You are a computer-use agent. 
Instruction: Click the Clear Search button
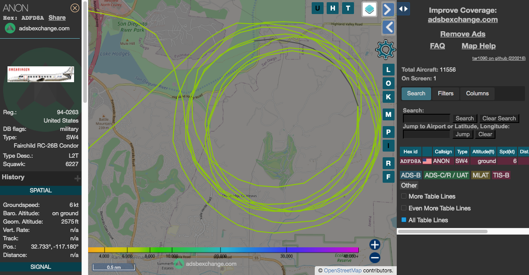tap(499, 119)
